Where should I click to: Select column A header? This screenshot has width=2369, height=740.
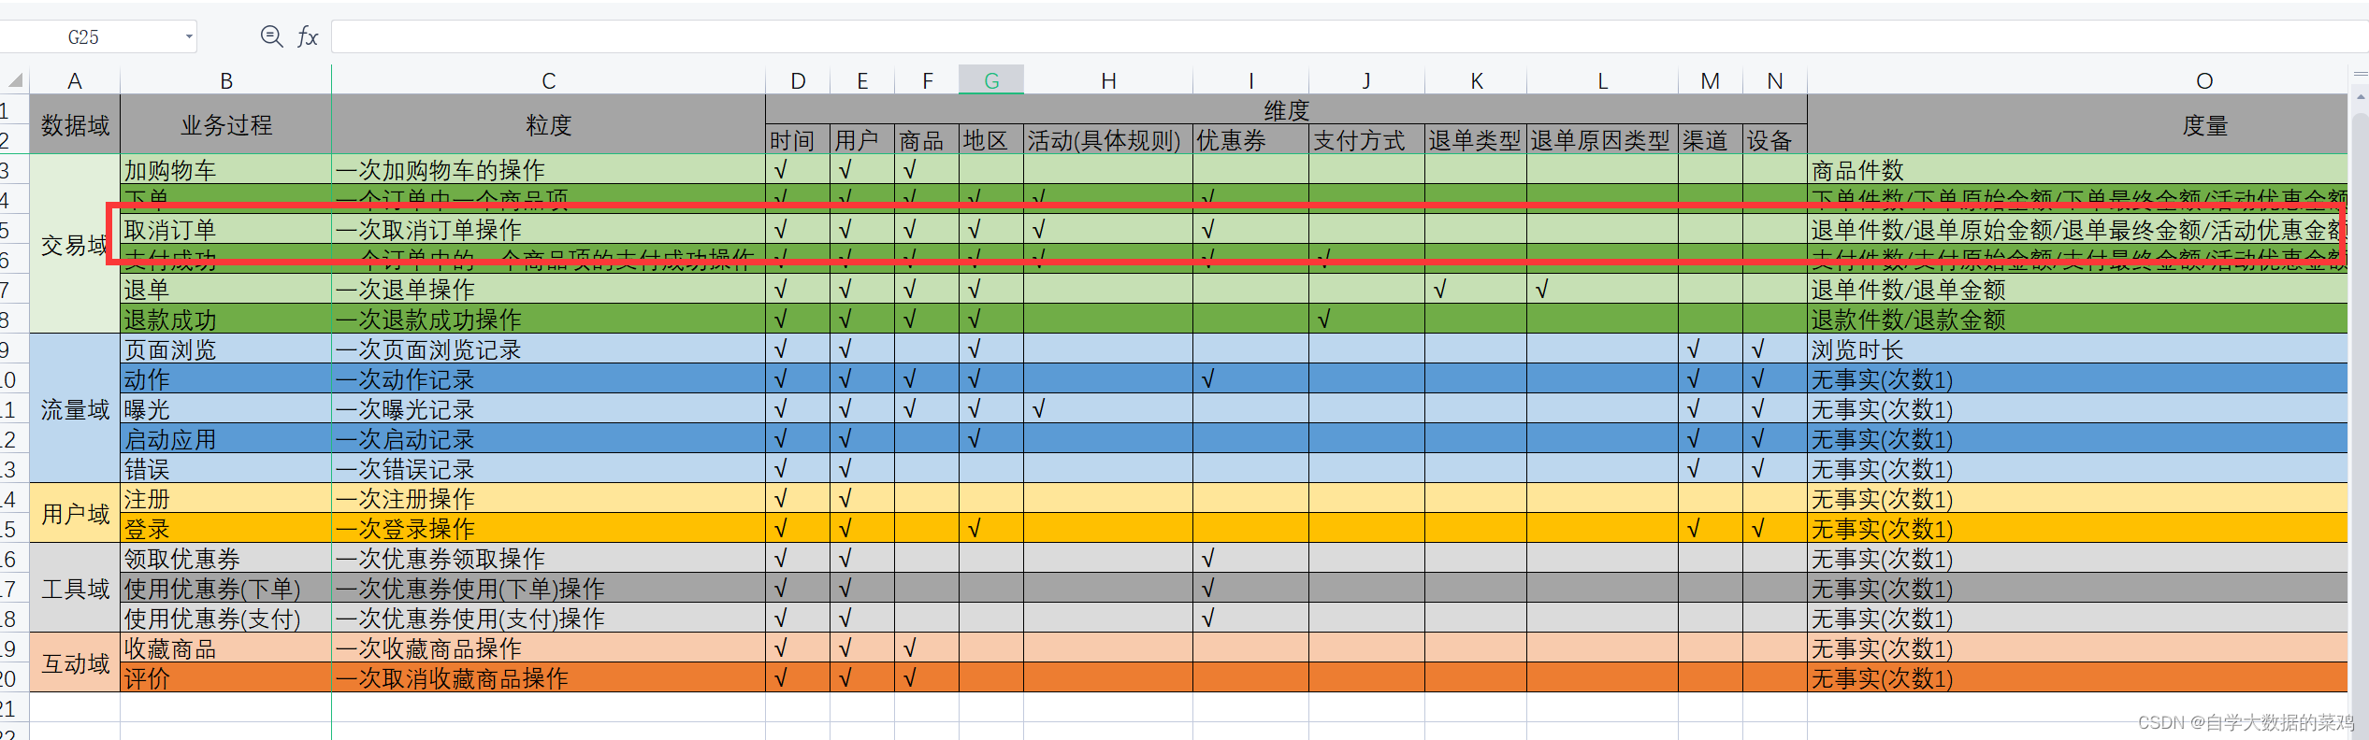75,80
